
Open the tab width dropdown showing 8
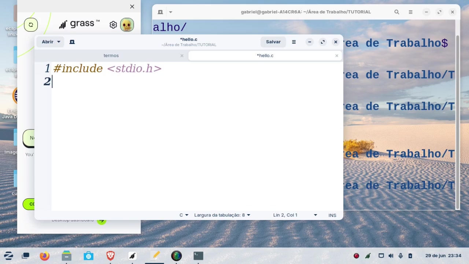pyautogui.click(x=222, y=215)
